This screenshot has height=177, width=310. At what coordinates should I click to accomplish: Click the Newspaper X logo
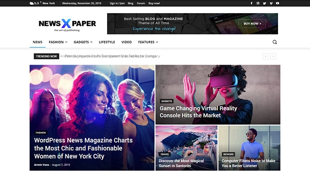(67, 25)
